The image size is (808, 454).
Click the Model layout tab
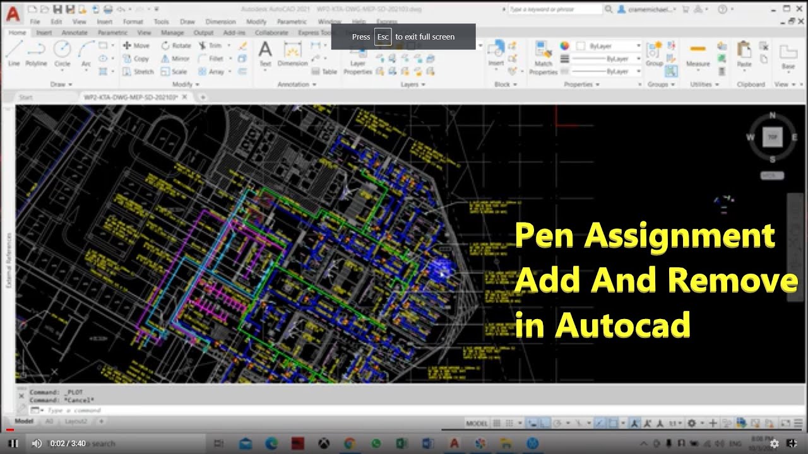point(25,421)
